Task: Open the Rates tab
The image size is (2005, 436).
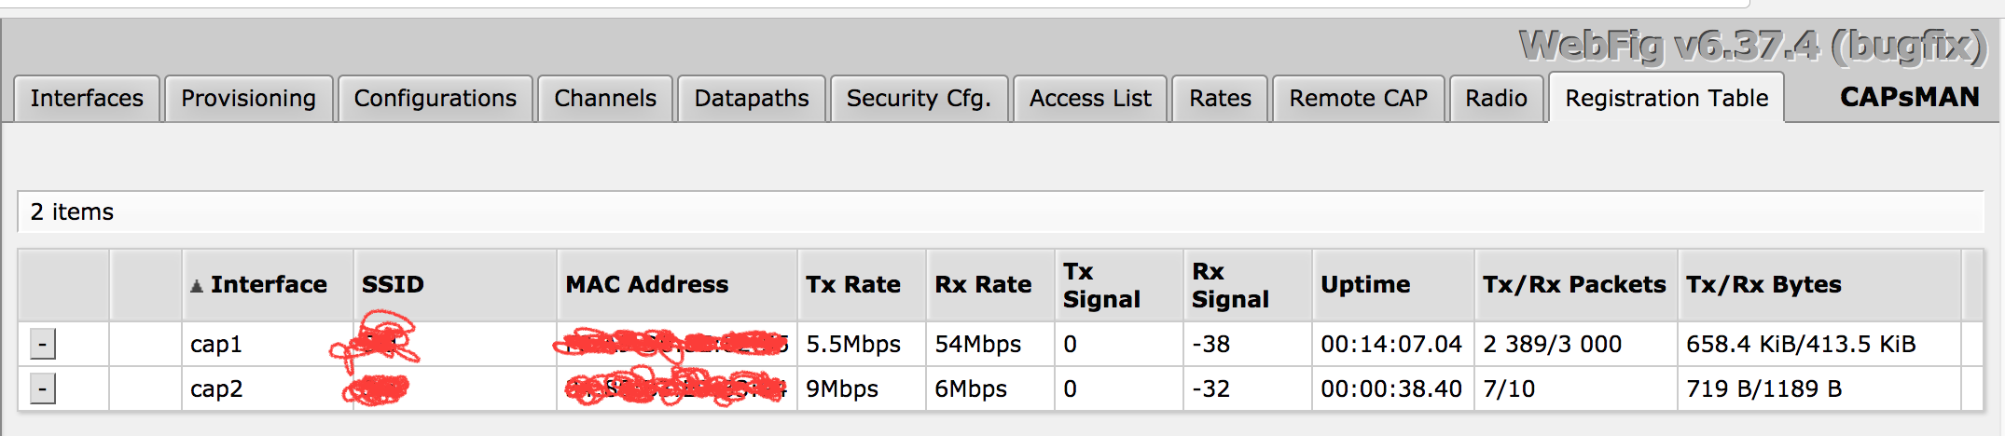Action: point(1220,99)
